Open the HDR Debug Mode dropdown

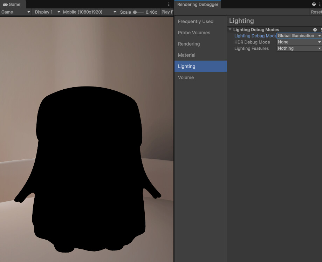[299, 42]
